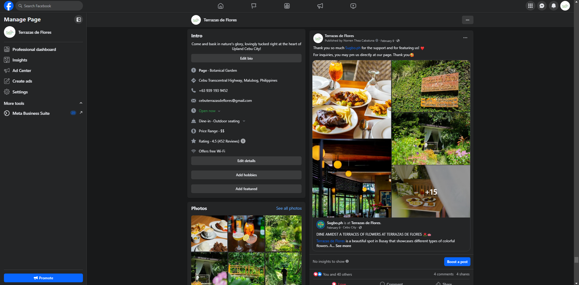The image size is (579, 285).
Task: Open the account profile avatar menu
Action: pos(565,6)
